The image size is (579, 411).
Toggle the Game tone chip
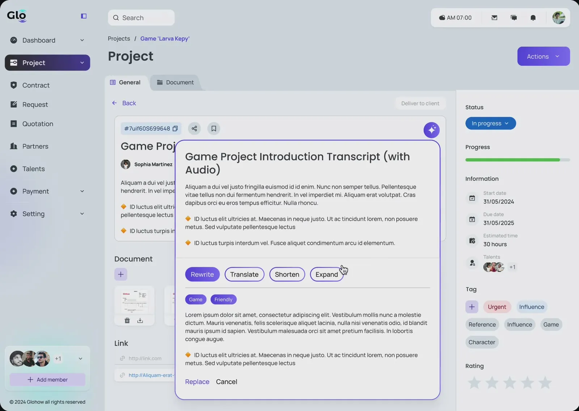[196, 299]
